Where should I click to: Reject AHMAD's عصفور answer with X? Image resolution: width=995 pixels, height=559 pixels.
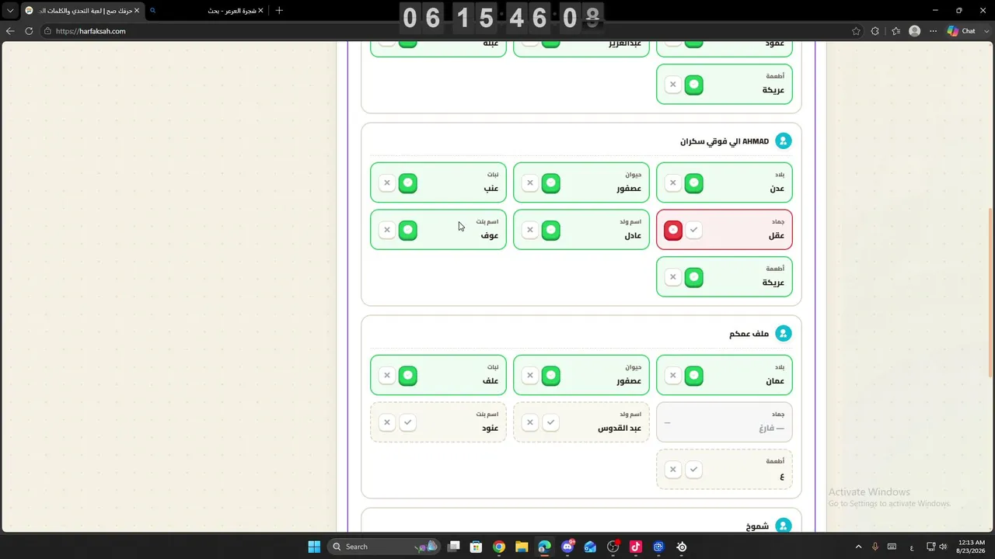coord(530,183)
